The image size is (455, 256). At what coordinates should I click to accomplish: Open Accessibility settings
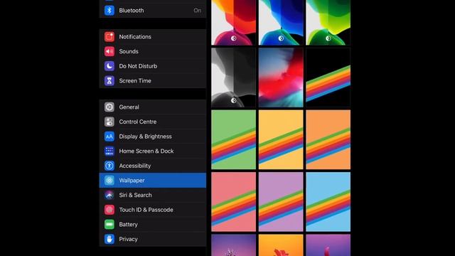tap(153, 166)
